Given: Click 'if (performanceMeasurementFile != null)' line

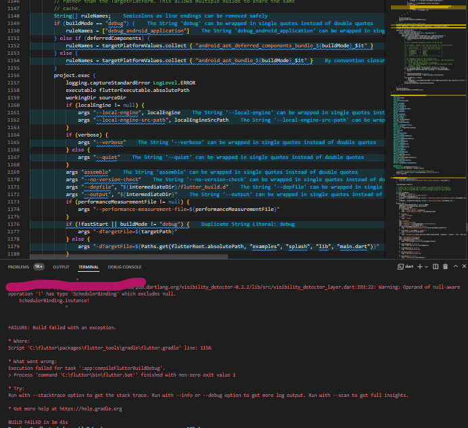Looking at the screenshot, I should tap(127, 202).
